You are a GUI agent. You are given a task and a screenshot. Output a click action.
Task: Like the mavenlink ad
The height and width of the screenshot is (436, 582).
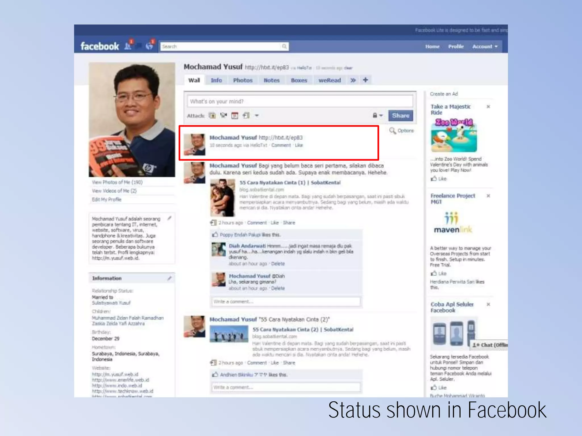tap(439, 273)
